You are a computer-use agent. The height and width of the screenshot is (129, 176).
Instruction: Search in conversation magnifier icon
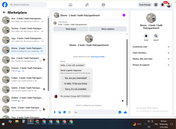156,36
